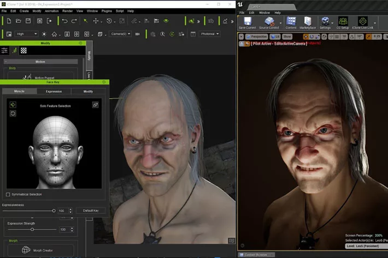388x258 pixels.
Task: Toggle Unreal world/local coordinate globe
Action: (x=324, y=37)
